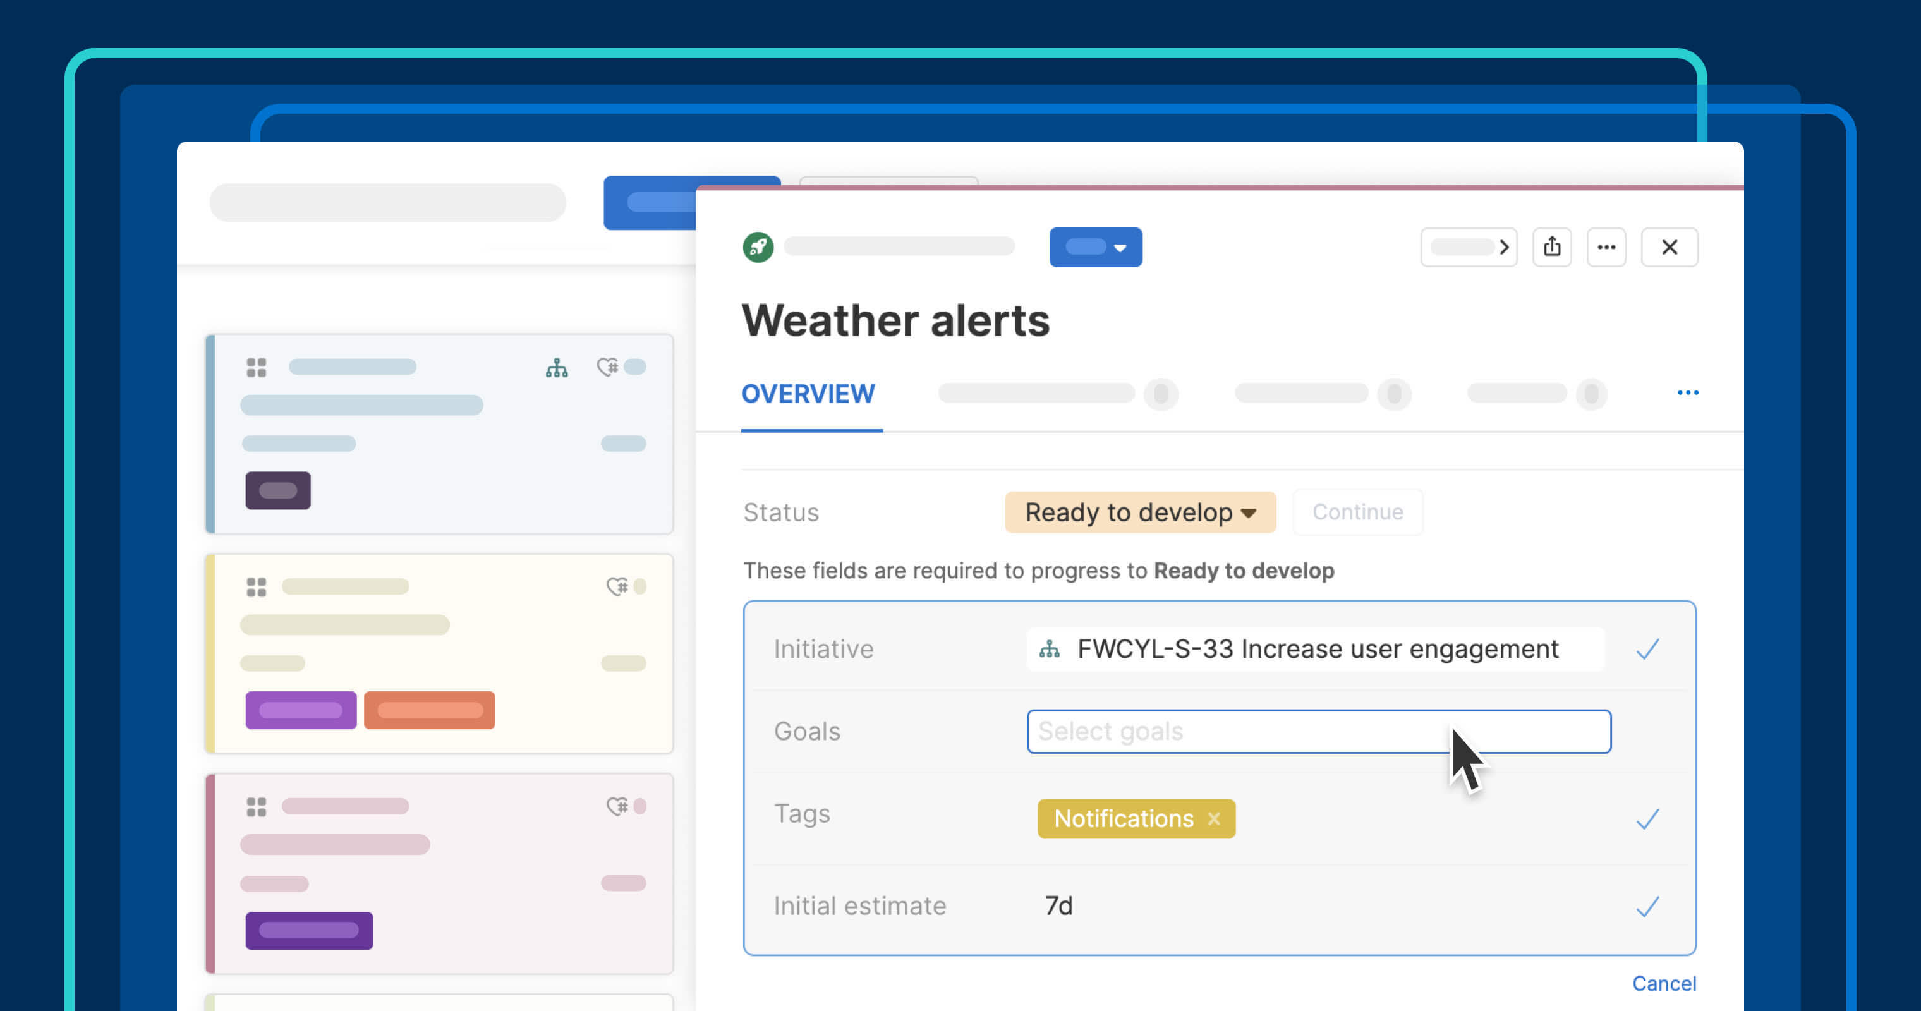Viewport: 1921px width, 1011px height.
Task: Close the Weather alerts drawer
Action: click(x=1669, y=247)
